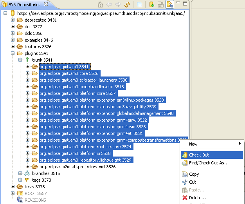This screenshot has height=204, width=245.
Task: Click the Collapse All toolbar icon
Action: pos(139,5)
